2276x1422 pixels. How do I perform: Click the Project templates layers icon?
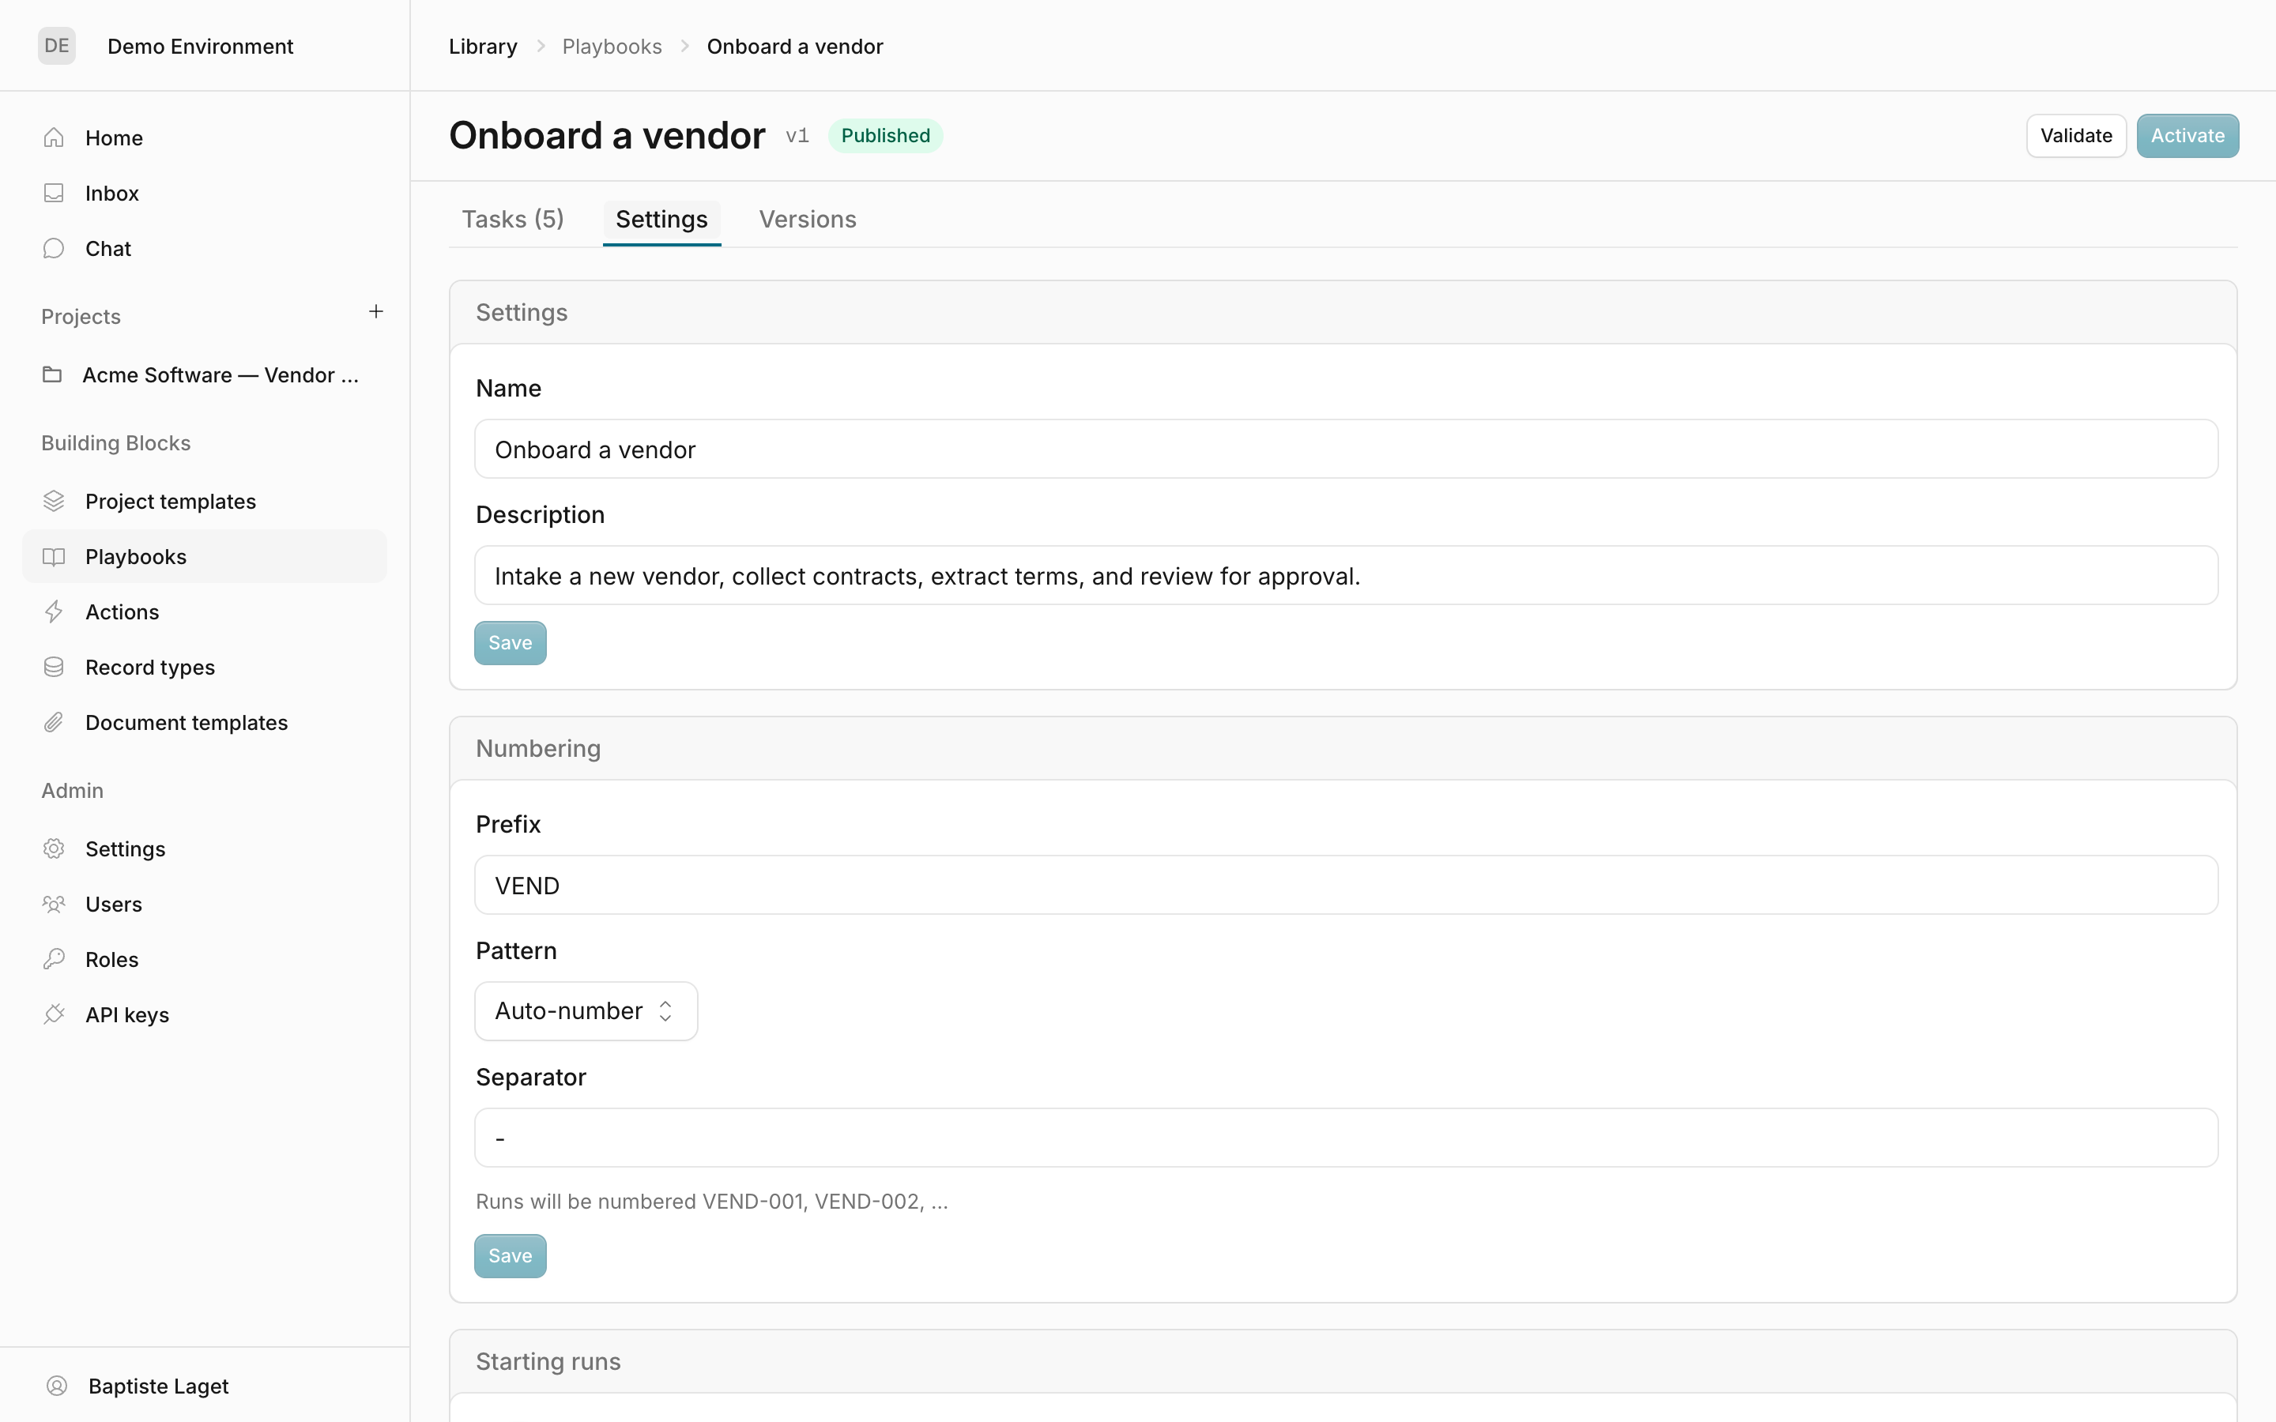click(54, 502)
